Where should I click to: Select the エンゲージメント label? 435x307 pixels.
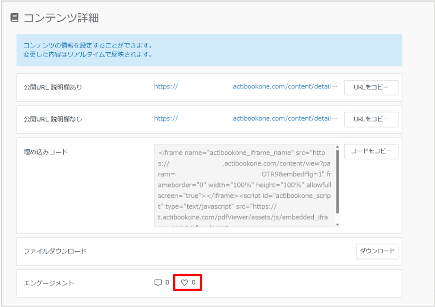(x=49, y=283)
